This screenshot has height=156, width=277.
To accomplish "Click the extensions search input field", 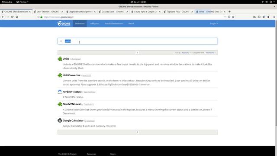I will (138, 41).
